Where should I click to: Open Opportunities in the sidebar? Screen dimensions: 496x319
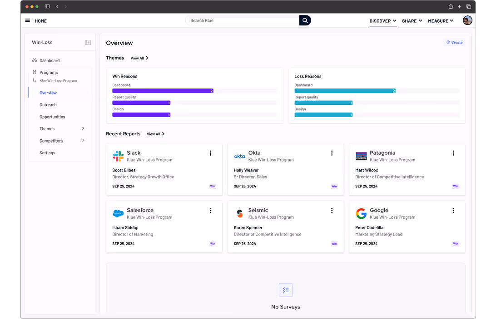52,117
